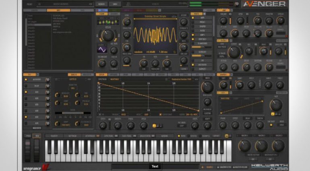Open the Dubstep Growl Simple wavetable menu

[x=155, y=17]
